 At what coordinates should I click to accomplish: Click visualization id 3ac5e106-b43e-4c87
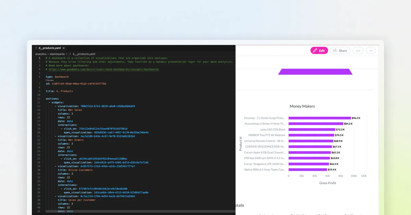[x=108, y=136]
